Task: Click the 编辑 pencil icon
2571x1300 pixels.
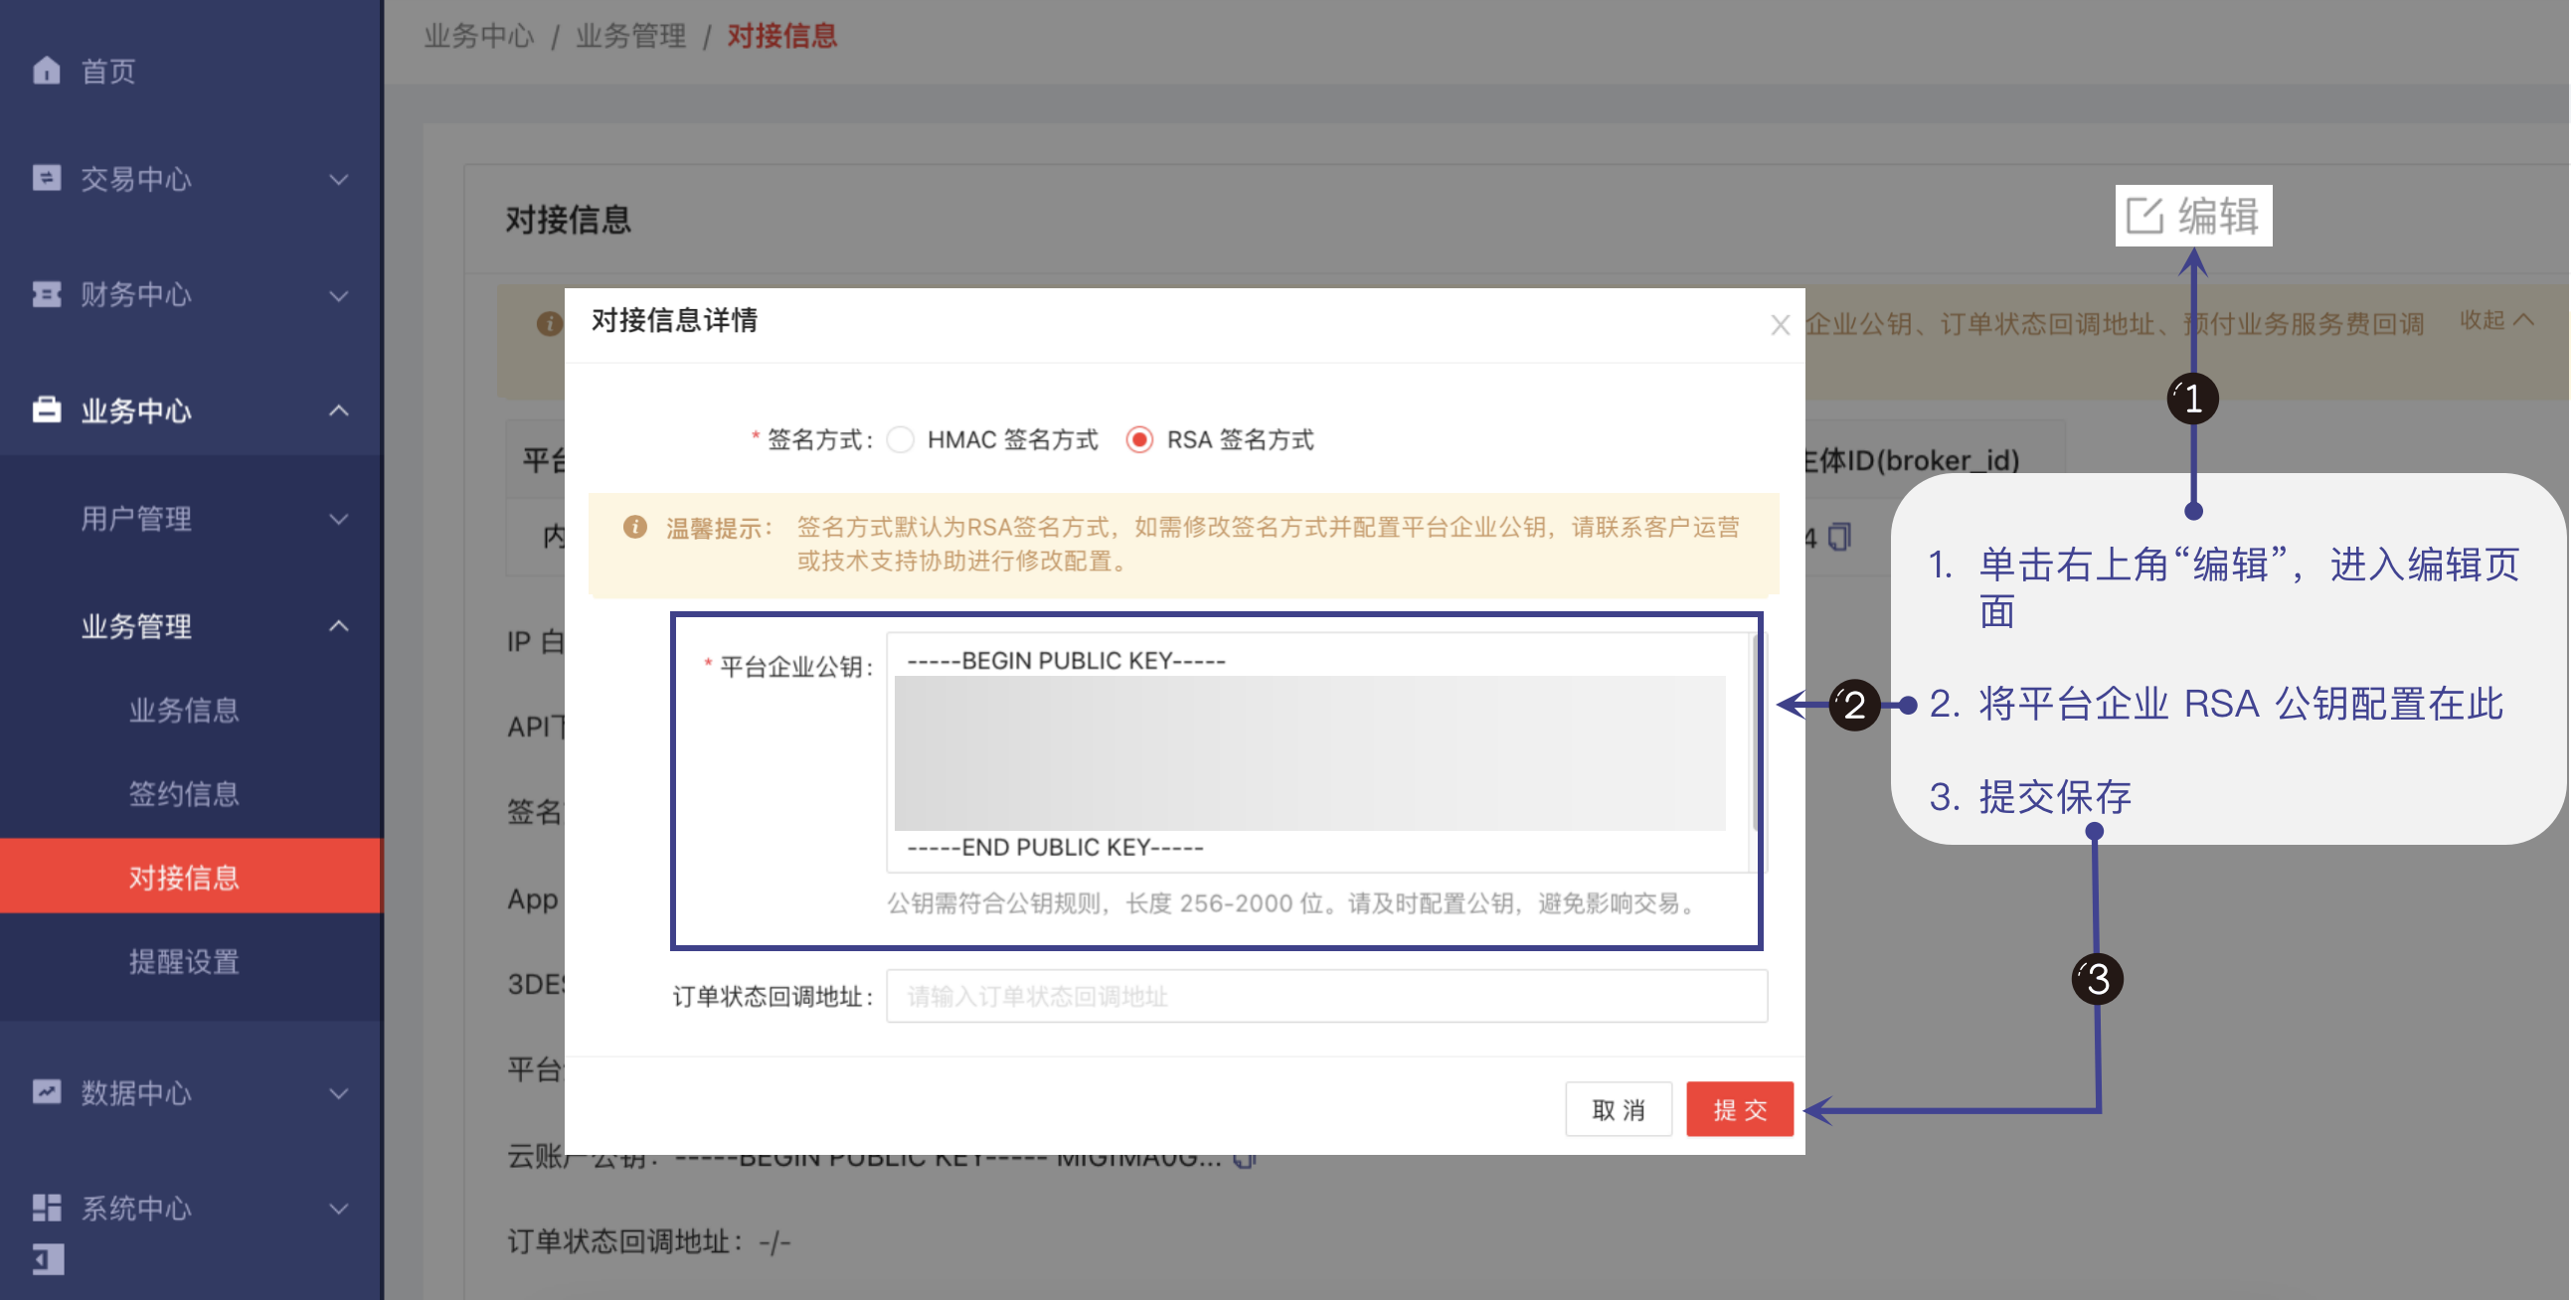Action: coord(2144,215)
